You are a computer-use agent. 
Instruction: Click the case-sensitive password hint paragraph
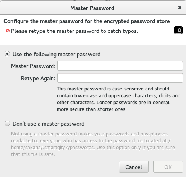click(x=119, y=99)
